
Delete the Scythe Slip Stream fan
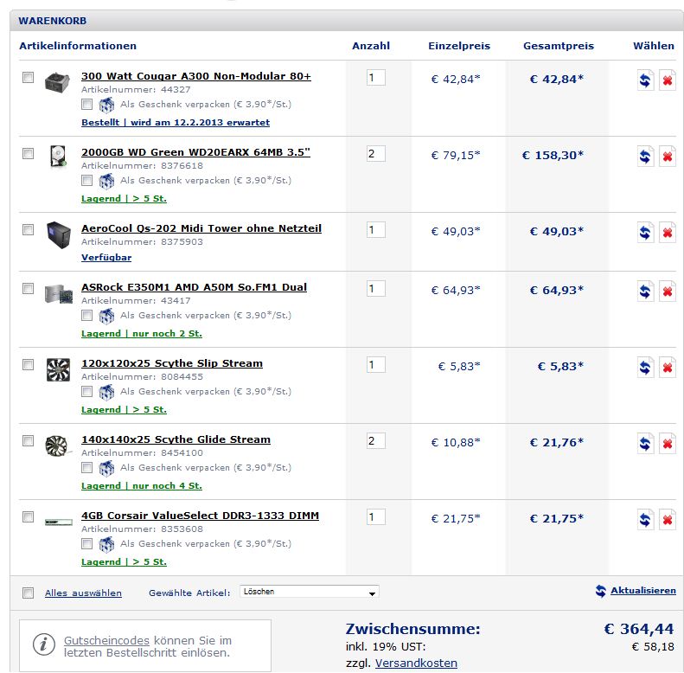668,368
